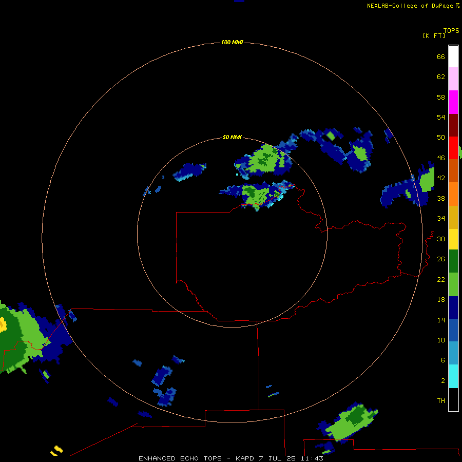Click the dark green legend swatch near 26
Viewport: 462px width, 462px height.
pyautogui.click(x=453, y=261)
